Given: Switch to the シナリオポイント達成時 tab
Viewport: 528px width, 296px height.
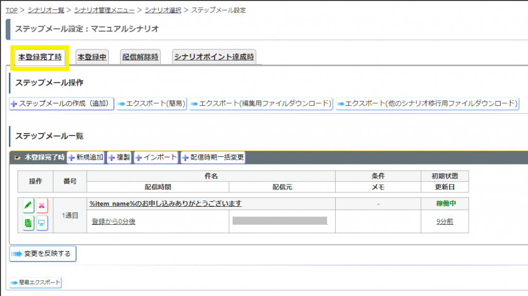Looking at the screenshot, I should click(x=214, y=57).
